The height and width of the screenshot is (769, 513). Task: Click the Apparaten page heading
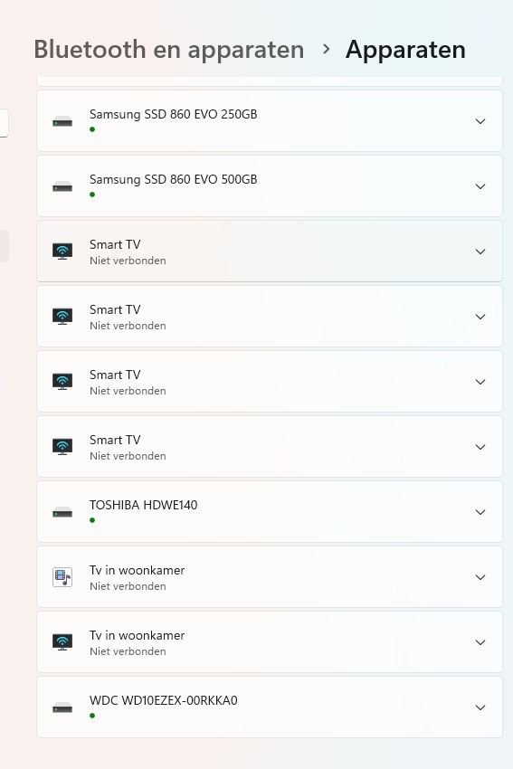tap(405, 50)
